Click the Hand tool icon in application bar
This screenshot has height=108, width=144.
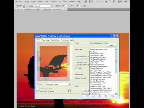click(x=106, y=1)
